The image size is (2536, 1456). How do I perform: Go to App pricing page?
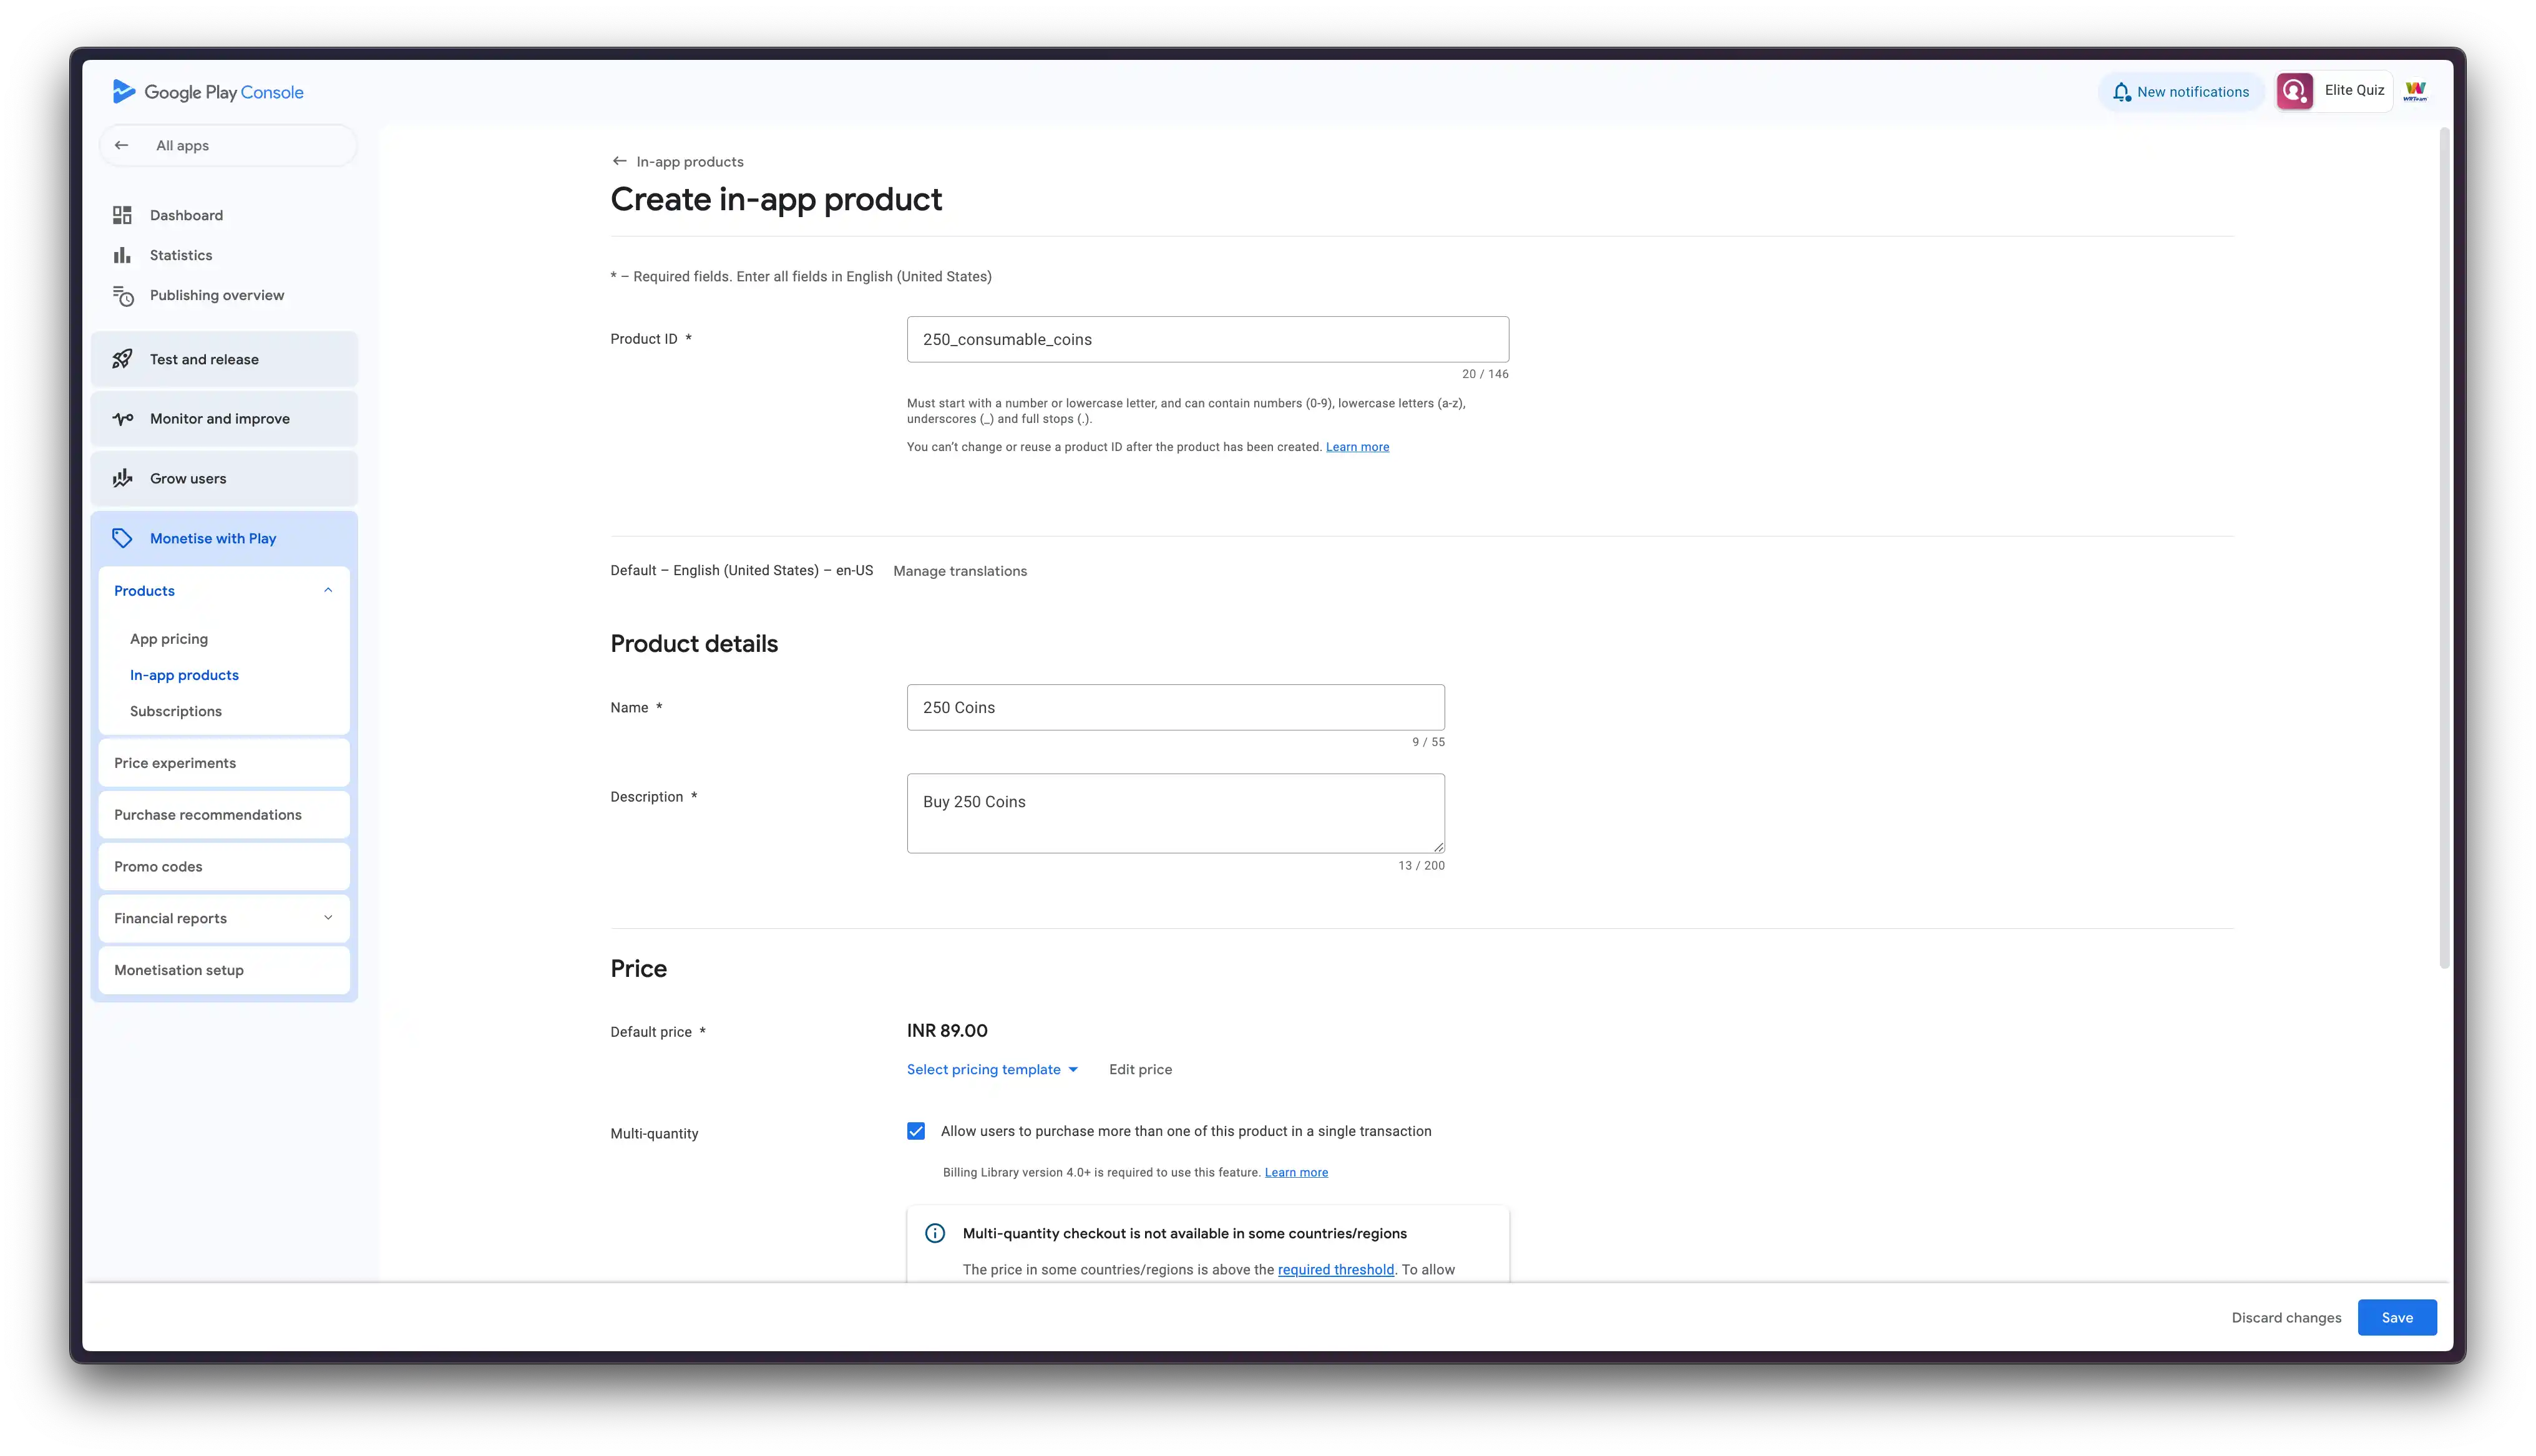click(169, 639)
